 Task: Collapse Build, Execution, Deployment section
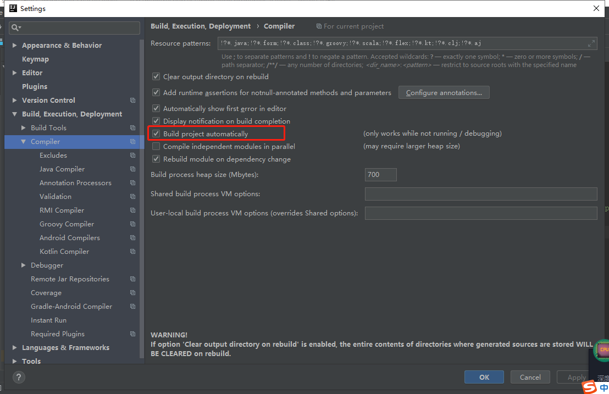click(14, 114)
